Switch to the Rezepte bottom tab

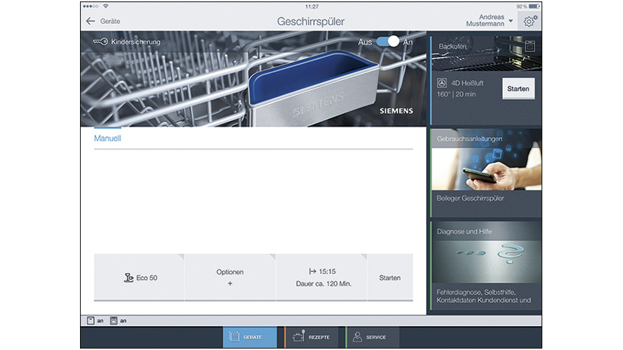[x=311, y=337]
